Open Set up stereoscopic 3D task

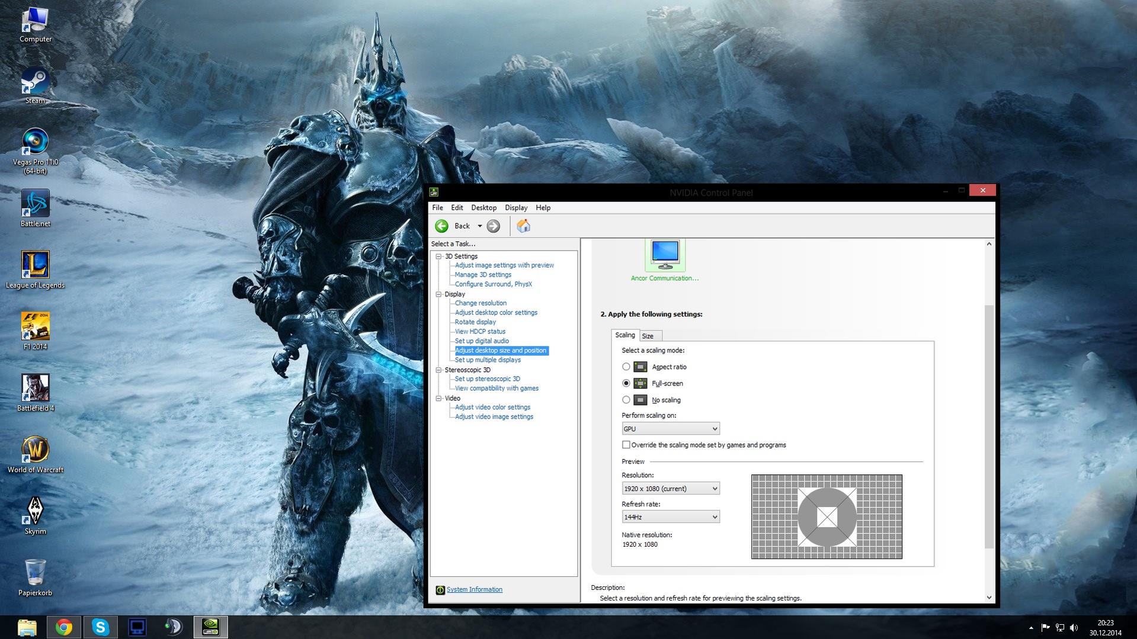coord(488,379)
